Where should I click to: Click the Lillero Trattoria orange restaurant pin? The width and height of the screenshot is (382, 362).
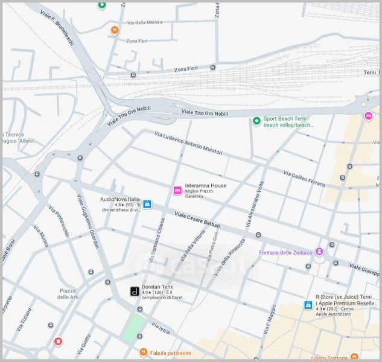pyautogui.click(x=354, y=357)
